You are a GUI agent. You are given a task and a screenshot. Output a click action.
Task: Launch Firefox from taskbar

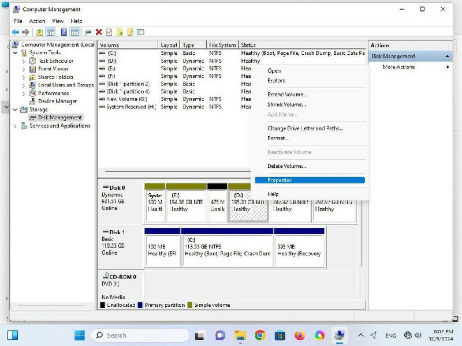coord(299,335)
